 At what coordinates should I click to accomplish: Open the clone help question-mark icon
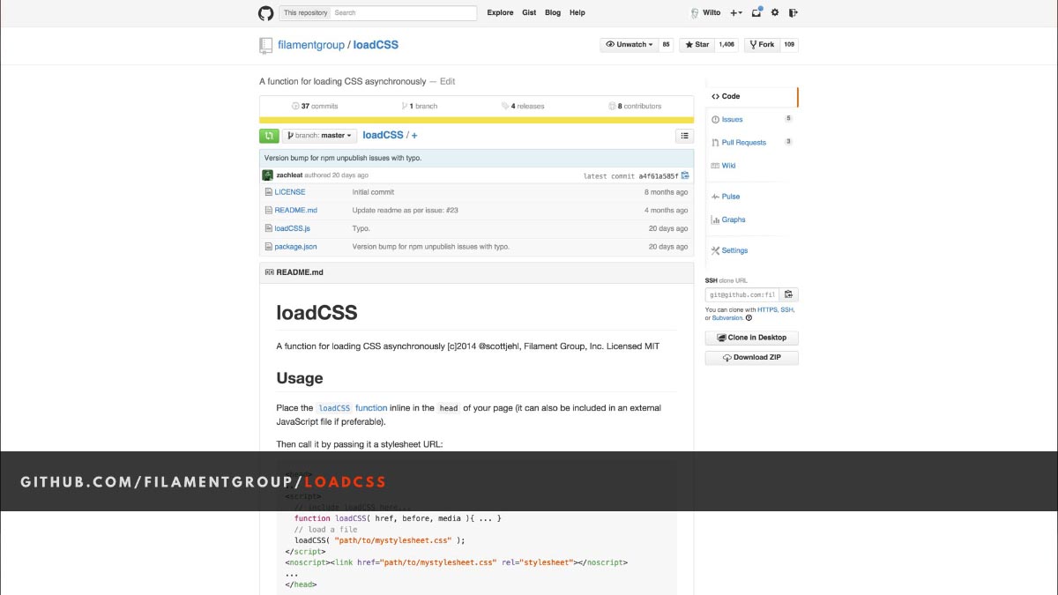coord(749,317)
